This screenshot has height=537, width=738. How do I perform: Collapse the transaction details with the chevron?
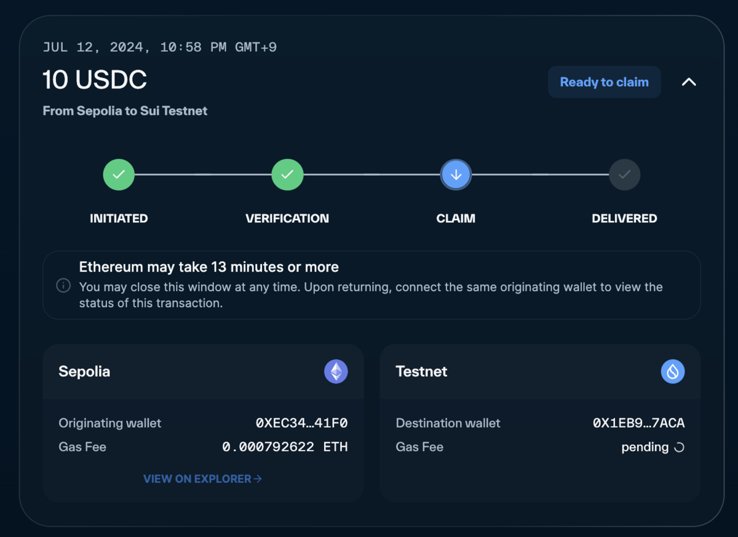click(x=689, y=82)
